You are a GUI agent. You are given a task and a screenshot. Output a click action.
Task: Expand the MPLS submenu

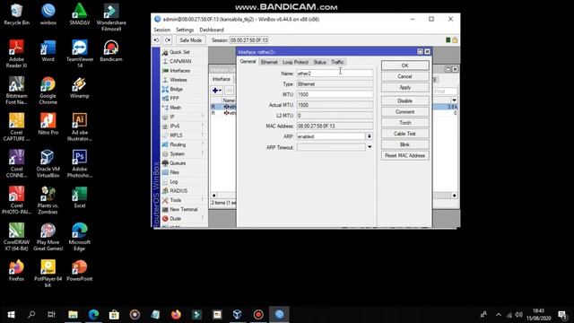[184, 135]
